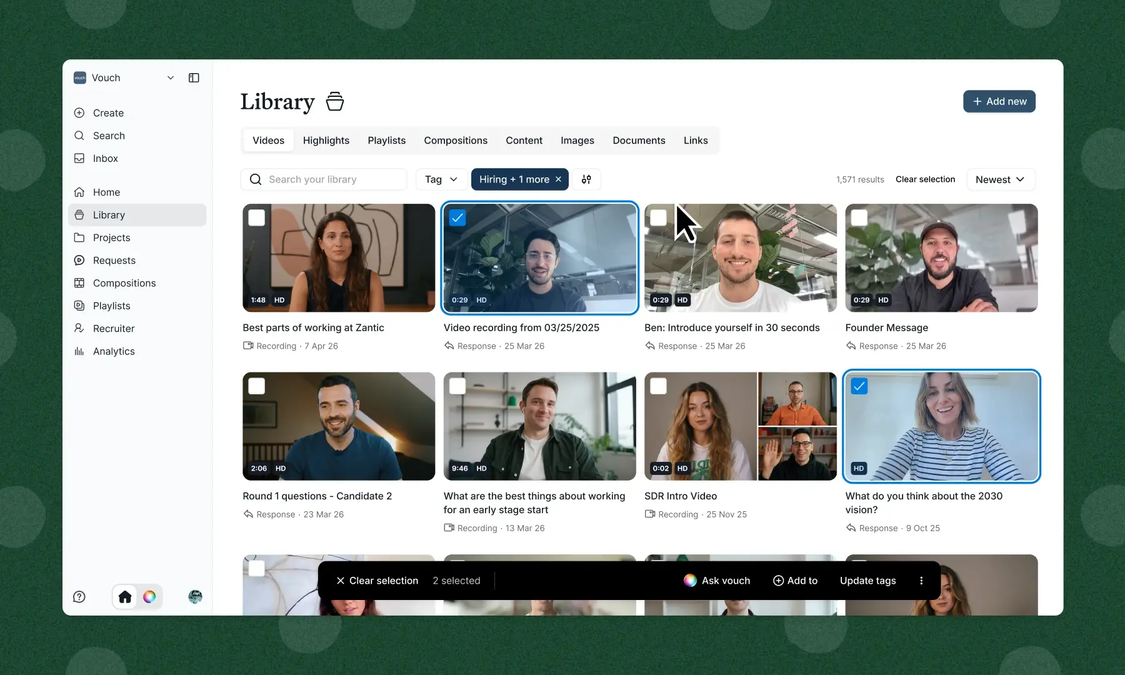Click the Search your library field

tap(324, 179)
